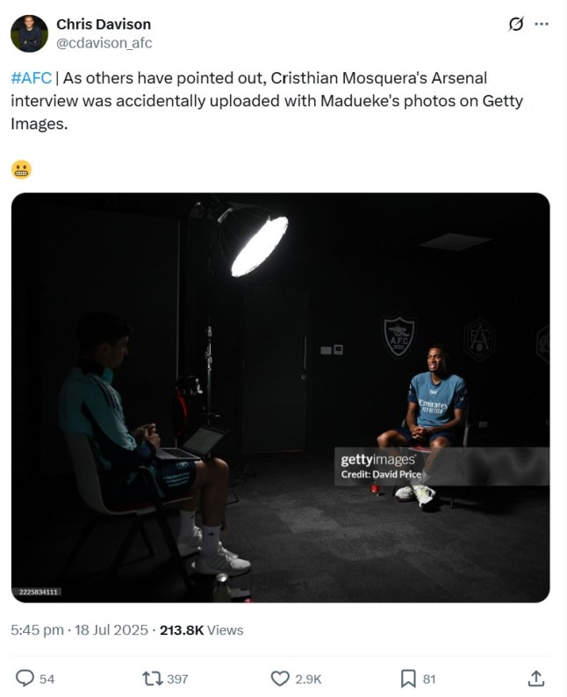The width and height of the screenshot is (567, 697).
Task: Open Chris Davison's profile avatar
Action: click(29, 33)
